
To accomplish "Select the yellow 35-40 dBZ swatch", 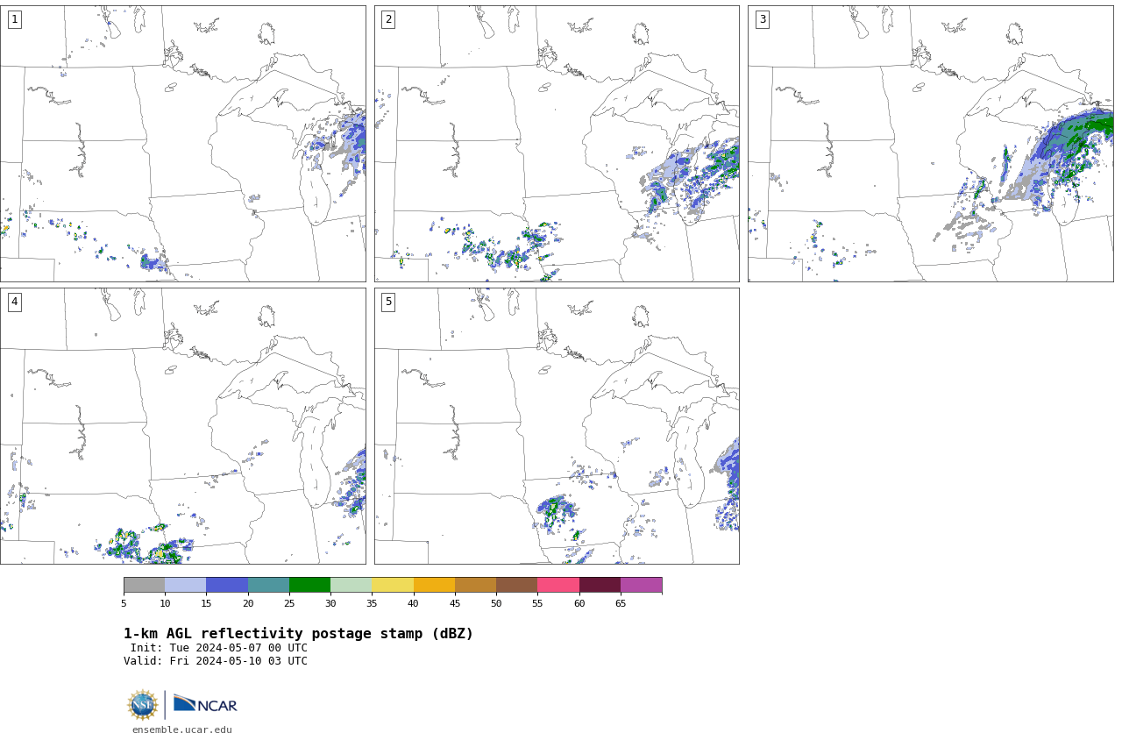I will click(x=393, y=585).
